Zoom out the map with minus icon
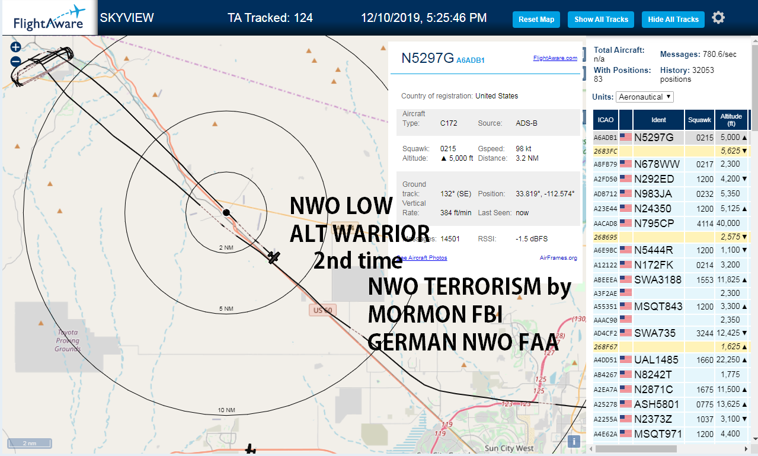Viewport: 758px width, 456px height. pyautogui.click(x=16, y=61)
